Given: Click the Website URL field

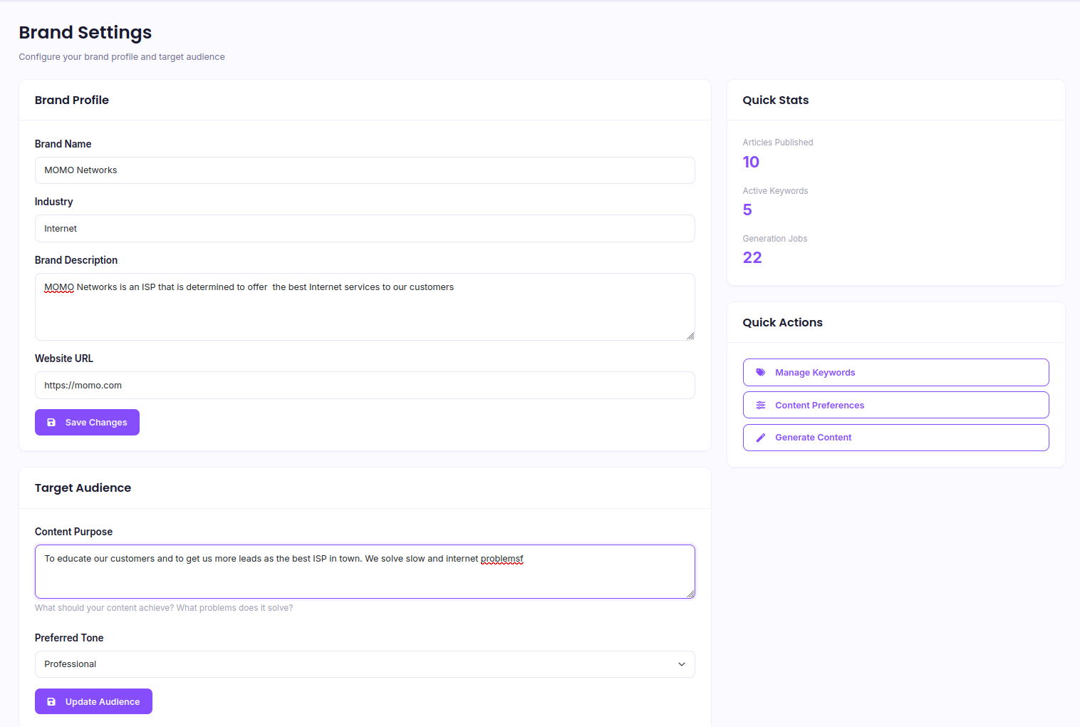Looking at the screenshot, I should [x=365, y=385].
